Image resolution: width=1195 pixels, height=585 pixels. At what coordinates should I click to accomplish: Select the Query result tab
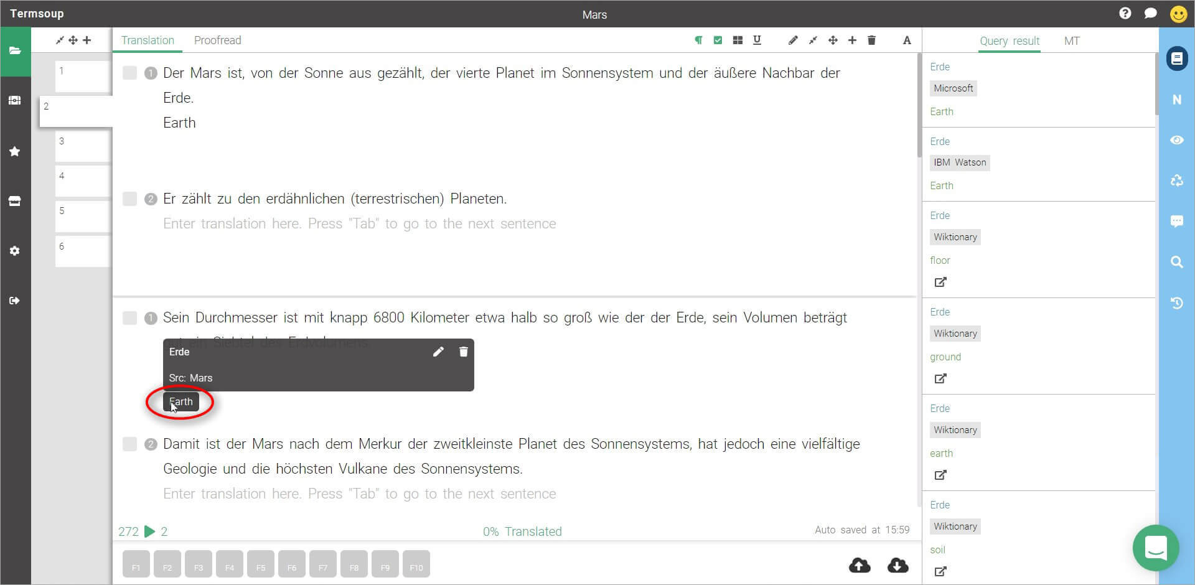click(x=1009, y=40)
